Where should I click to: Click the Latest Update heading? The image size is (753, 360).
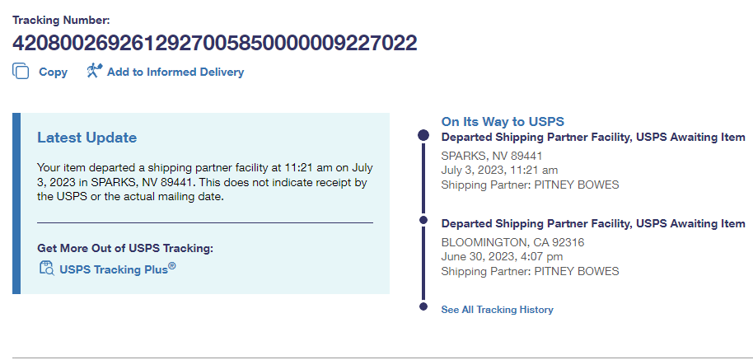(x=87, y=138)
